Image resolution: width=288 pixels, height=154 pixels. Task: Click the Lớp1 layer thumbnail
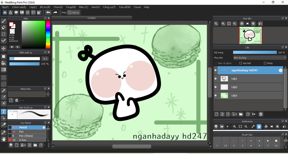click(x=224, y=79)
